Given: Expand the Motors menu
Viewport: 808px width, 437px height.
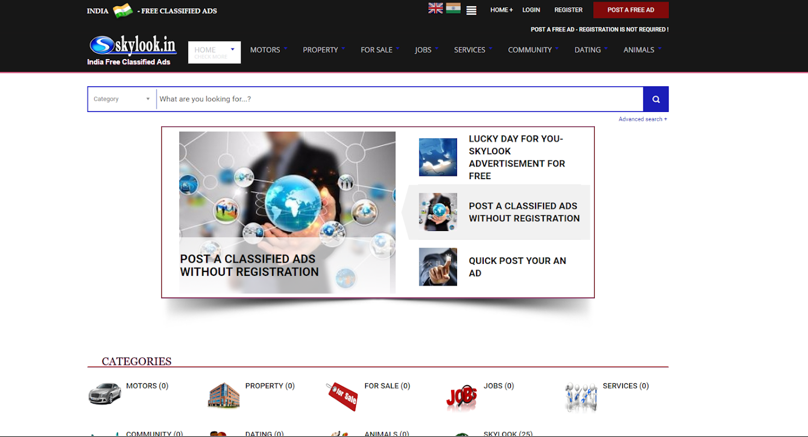Looking at the screenshot, I should (269, 50).
